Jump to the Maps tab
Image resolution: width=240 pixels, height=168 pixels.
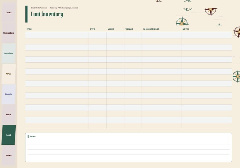[x=8, y=114]
